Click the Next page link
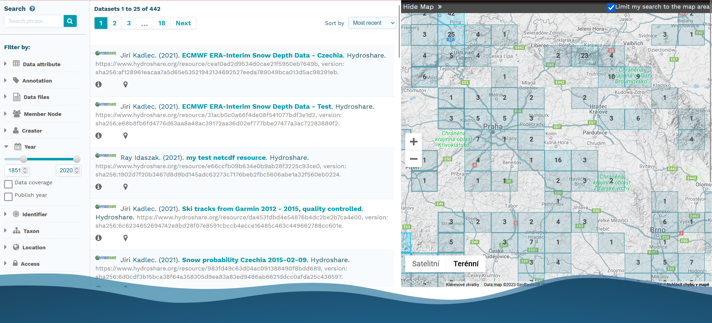 (x=183, y=23)
